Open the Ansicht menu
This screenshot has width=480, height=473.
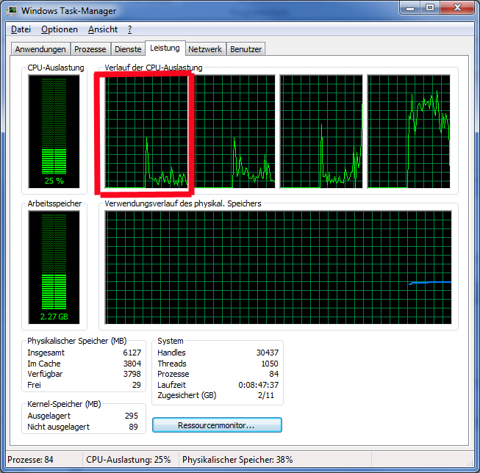(103, 29)
